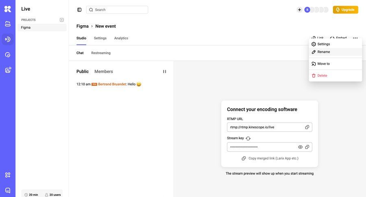Copy merged link for Larix App

tap(270, 158)
